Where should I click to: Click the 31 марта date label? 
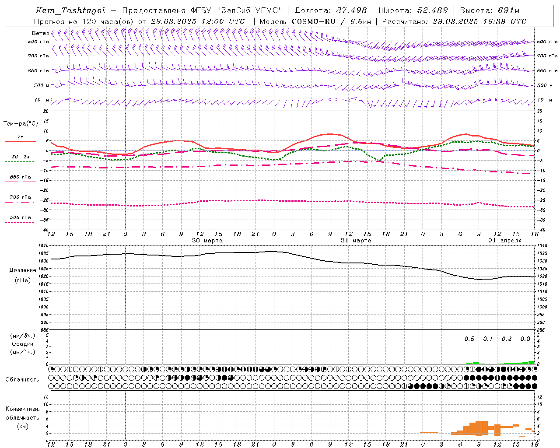pyautogui.click(x=356, y=241)
